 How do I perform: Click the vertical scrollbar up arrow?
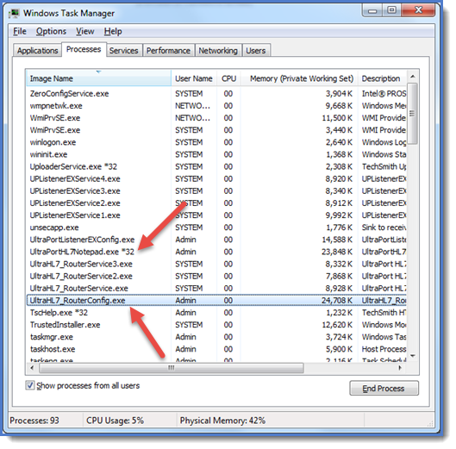pos(412,77)
